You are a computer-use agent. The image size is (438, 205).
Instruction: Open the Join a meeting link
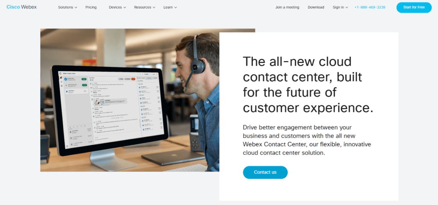pyautogui.click(x=287, y=7)
